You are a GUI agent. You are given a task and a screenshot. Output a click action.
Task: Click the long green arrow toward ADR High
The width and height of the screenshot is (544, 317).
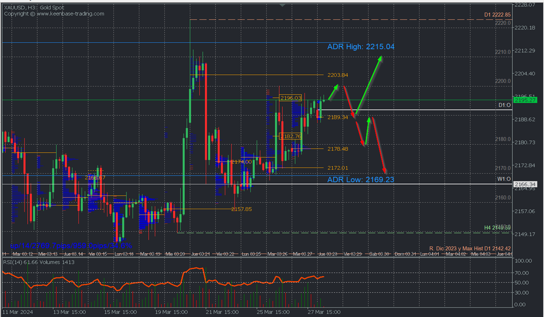click(369, 85)
